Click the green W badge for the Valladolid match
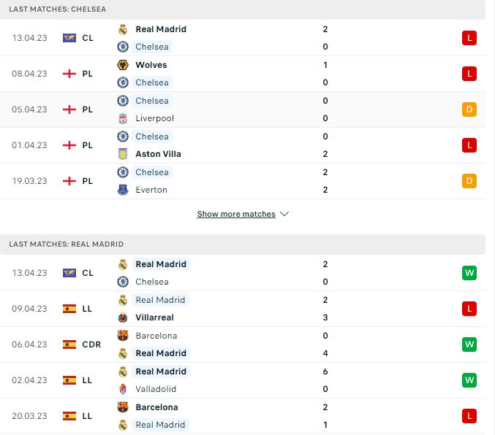Image resolution: width=495 pixels, height=435 pixels. (469, 380)
